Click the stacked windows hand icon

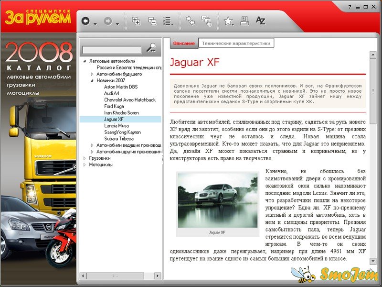point(206,21)
